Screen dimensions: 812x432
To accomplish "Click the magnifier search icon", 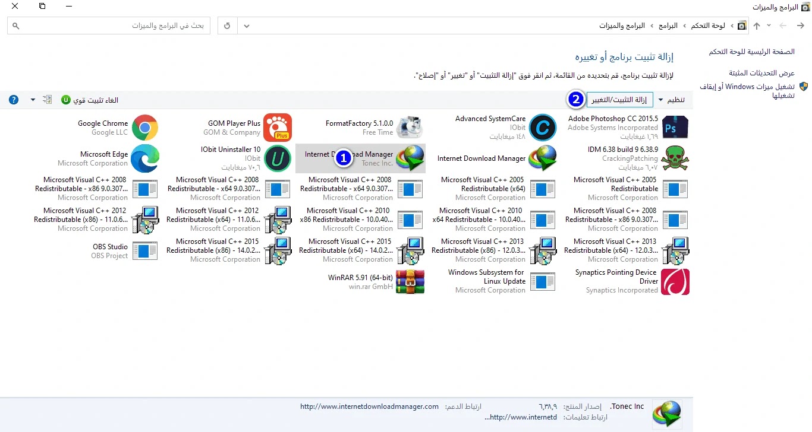I will pyautogui.click(x=16, y=26).
